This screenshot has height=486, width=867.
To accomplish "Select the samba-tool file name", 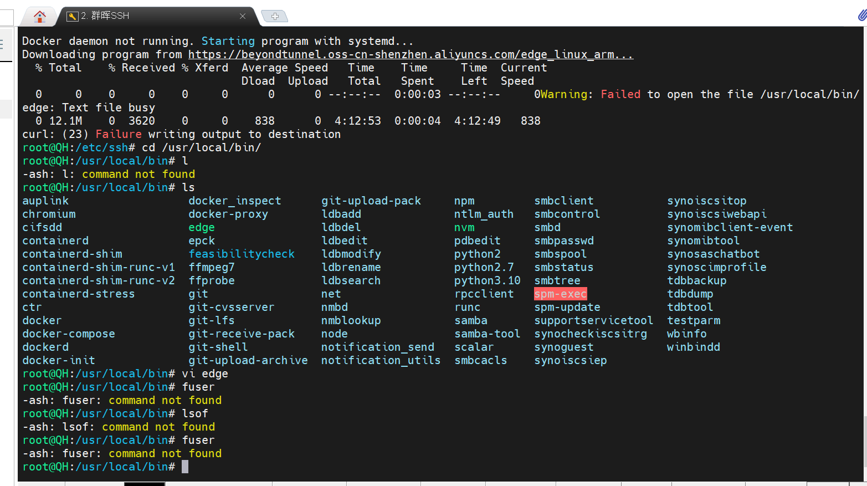I will 488,334.
